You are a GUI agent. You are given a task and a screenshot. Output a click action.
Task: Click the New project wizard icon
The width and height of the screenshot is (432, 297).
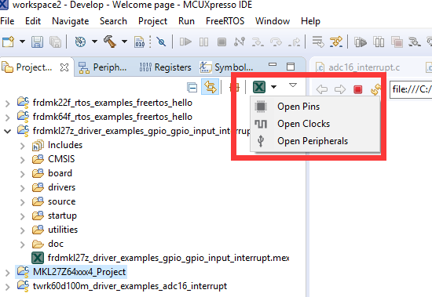(x=8, y=42)
